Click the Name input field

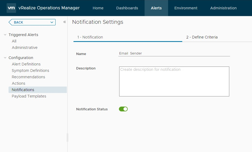click(174, 53)
